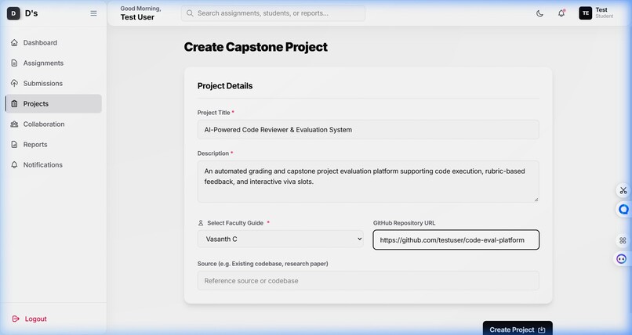Click the Source field label
This screenshot has height=335, width=632.
point(263,264)
